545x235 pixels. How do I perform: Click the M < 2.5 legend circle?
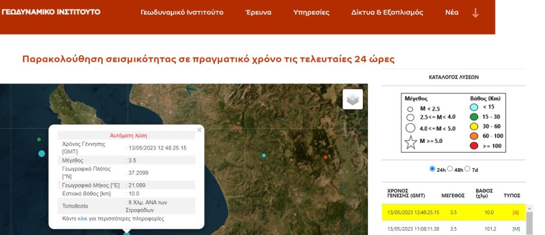pos(410,109)
